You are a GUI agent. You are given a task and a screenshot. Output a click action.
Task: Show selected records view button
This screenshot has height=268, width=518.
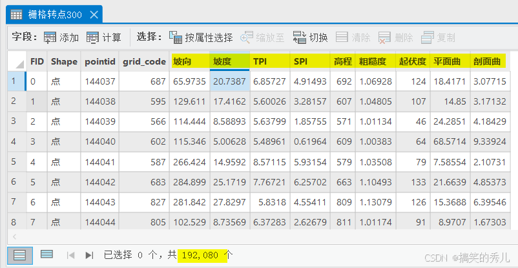point(47,254)
